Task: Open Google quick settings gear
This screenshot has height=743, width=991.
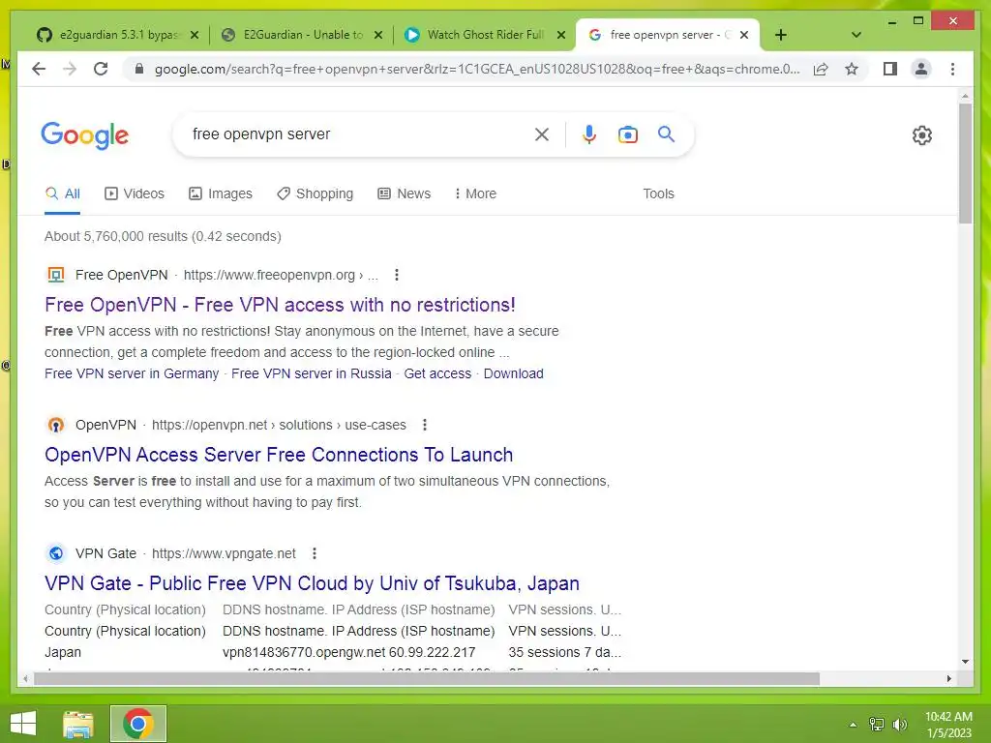Action: pos(921,134)
